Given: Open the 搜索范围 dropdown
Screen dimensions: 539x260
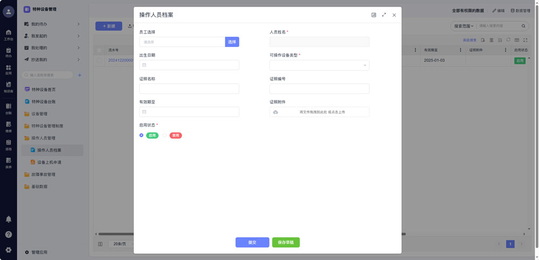Looking at the screenshot, I should [464, 26].
